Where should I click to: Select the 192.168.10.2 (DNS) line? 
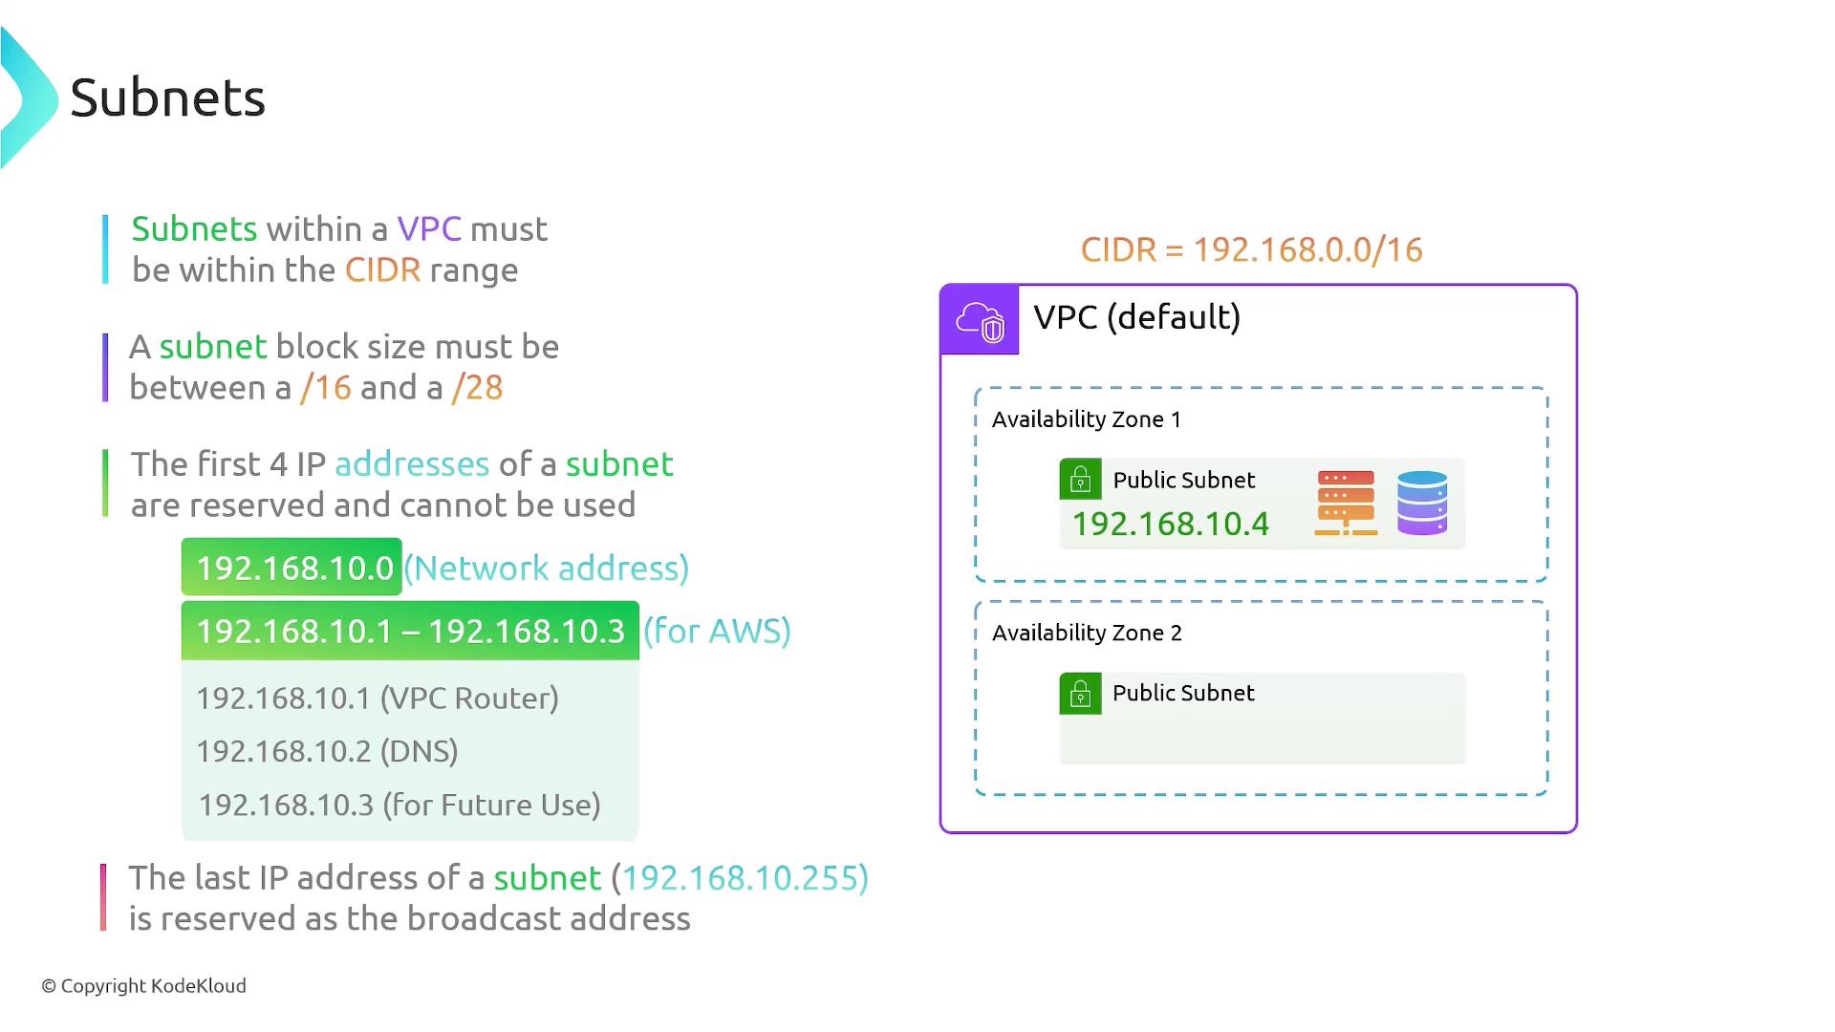click(x=327, y=752)
